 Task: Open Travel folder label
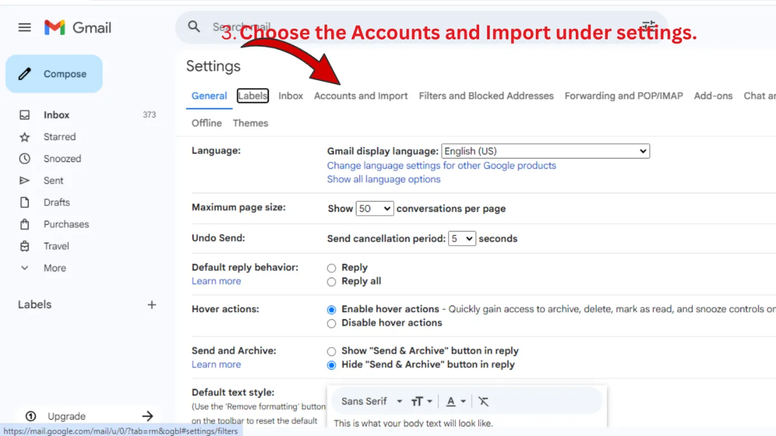coord(56,246)
